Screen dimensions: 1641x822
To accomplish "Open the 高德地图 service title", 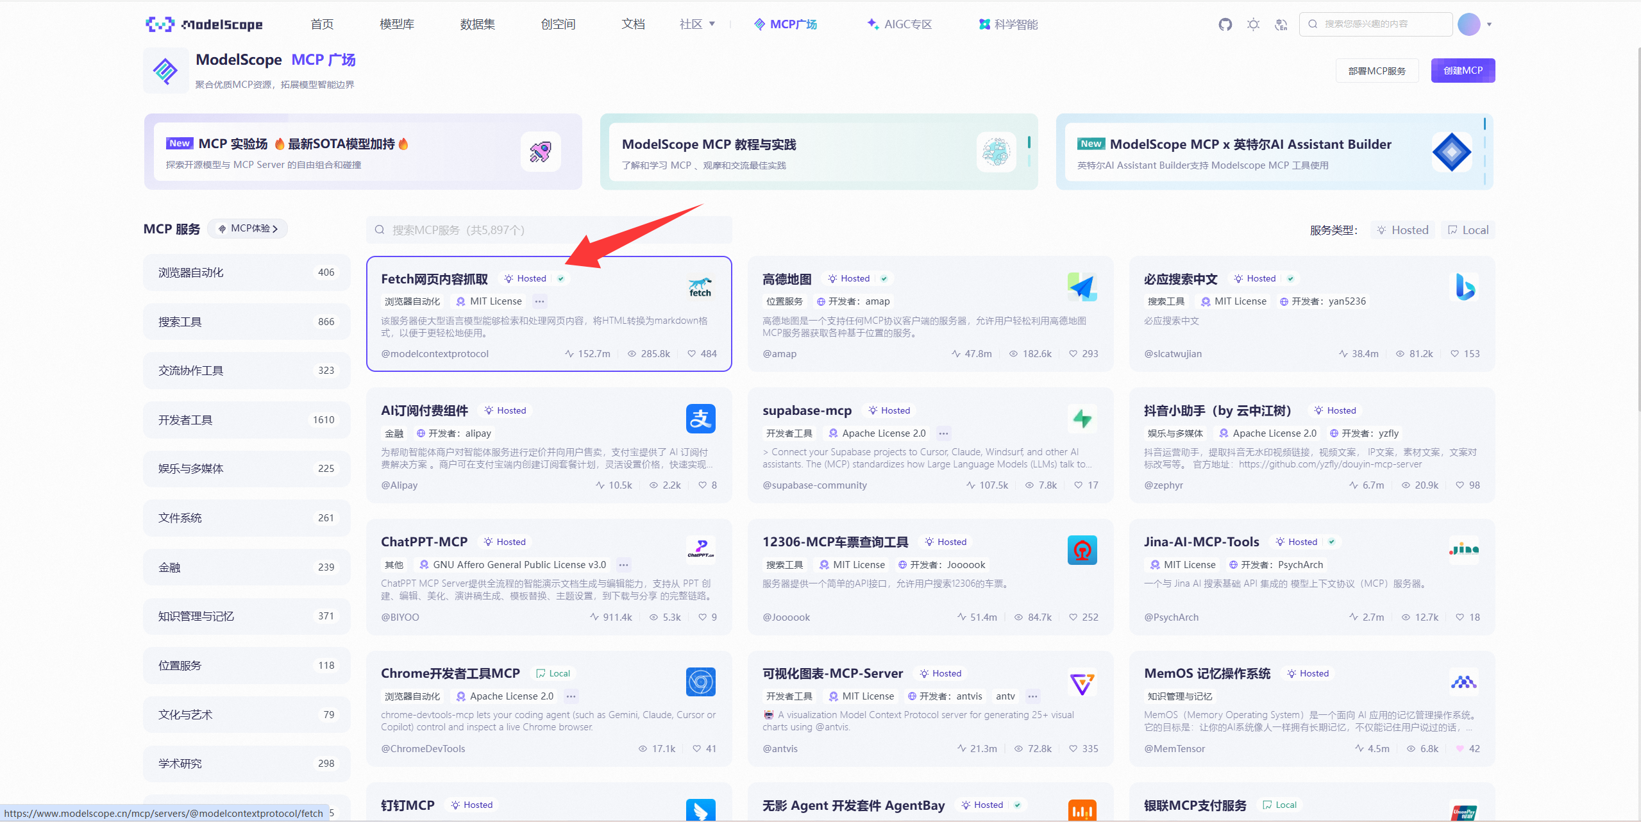I will [787, 279].
